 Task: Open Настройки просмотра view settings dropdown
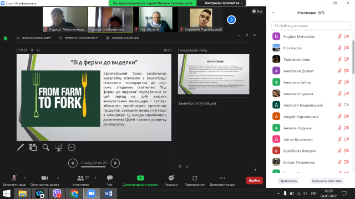point(224,3)
